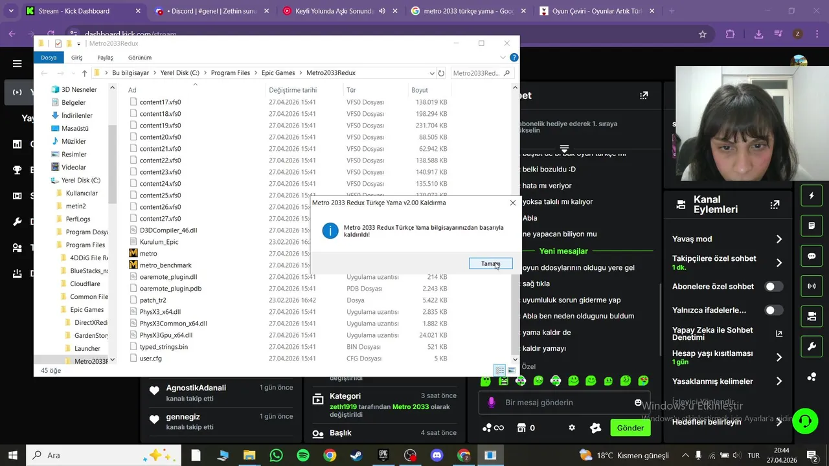Open emoji picker in the message box
The image size is (829, 466).
coord(638,403)
